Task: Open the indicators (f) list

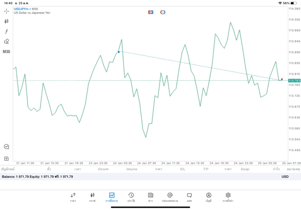Action: pos(7,31)
